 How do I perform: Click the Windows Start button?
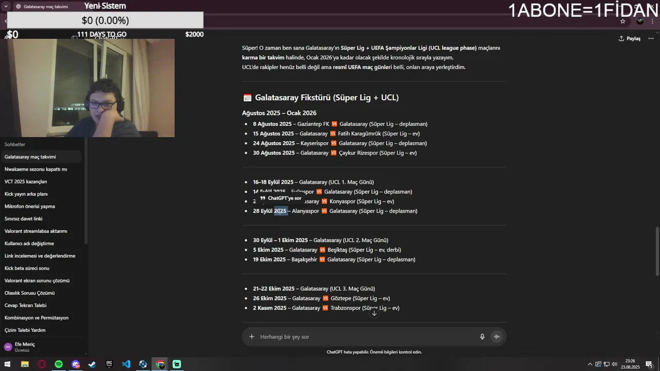(x=7, y=364)
